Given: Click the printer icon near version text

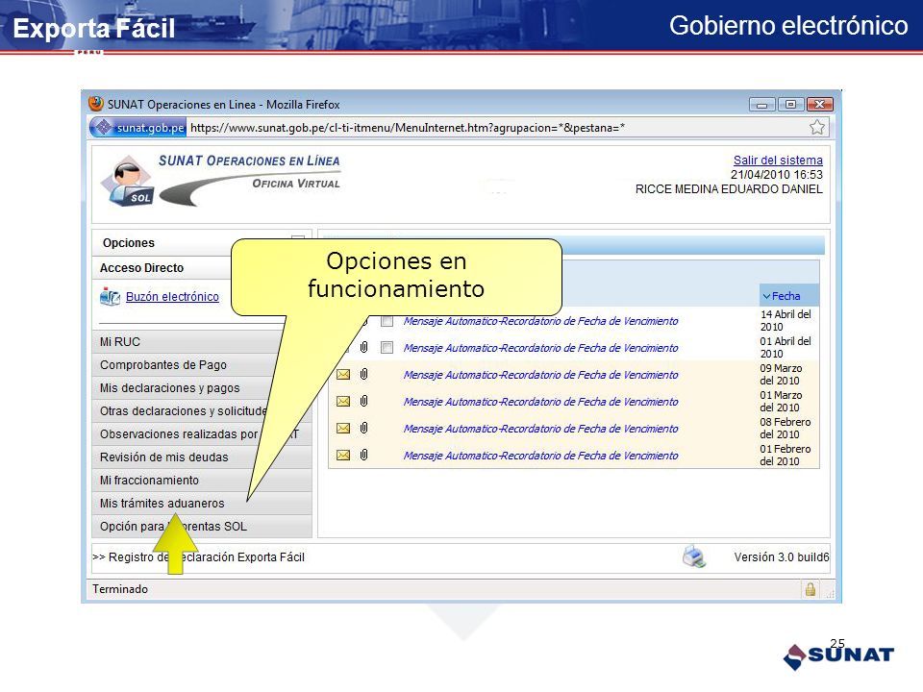Looking at the screenshot, I should tap(694, 556).
